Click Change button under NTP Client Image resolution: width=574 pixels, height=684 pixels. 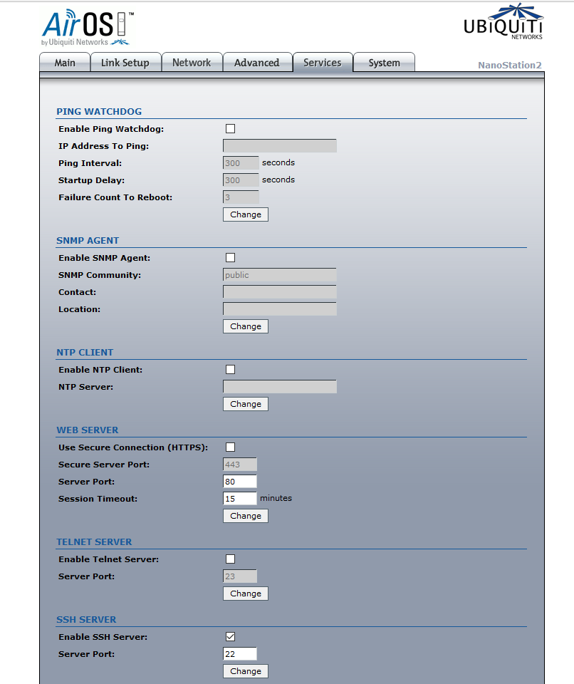[x=246, y=404]
